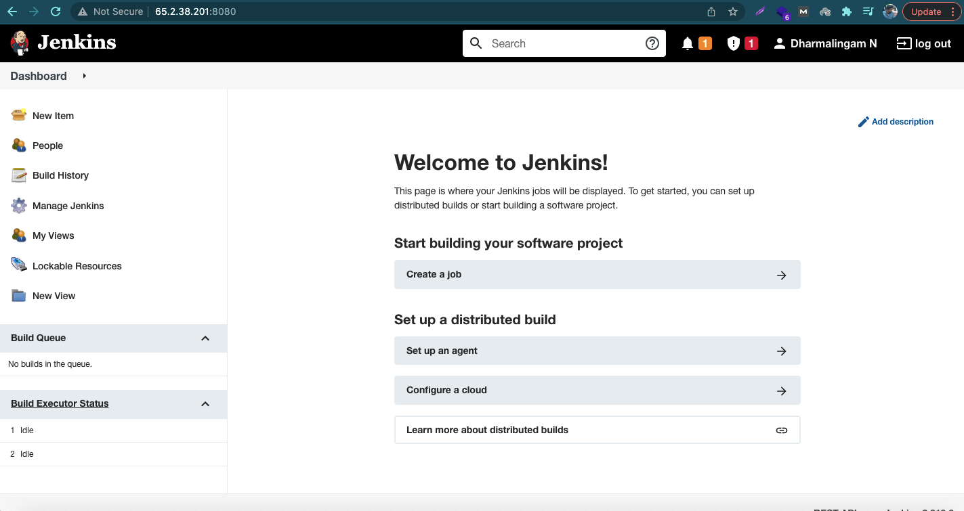
Task: Click the log out arrow icon
Action: pyautogui.click(x=904, y=43)
